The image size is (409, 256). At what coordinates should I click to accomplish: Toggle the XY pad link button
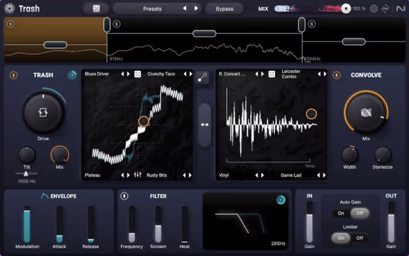pyautogui.click(x=202, y=78)
